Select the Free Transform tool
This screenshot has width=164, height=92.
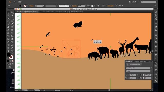[x=12, y=33]
